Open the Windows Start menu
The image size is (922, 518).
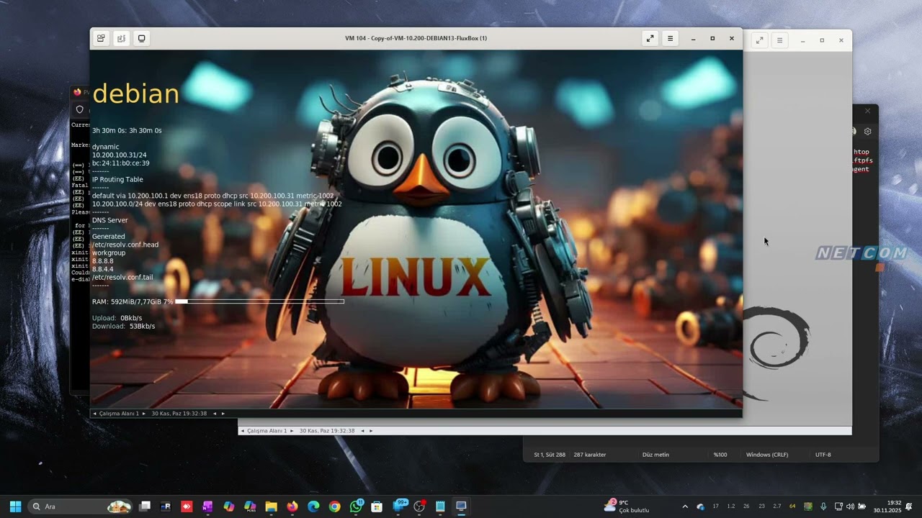click(15, 506)
